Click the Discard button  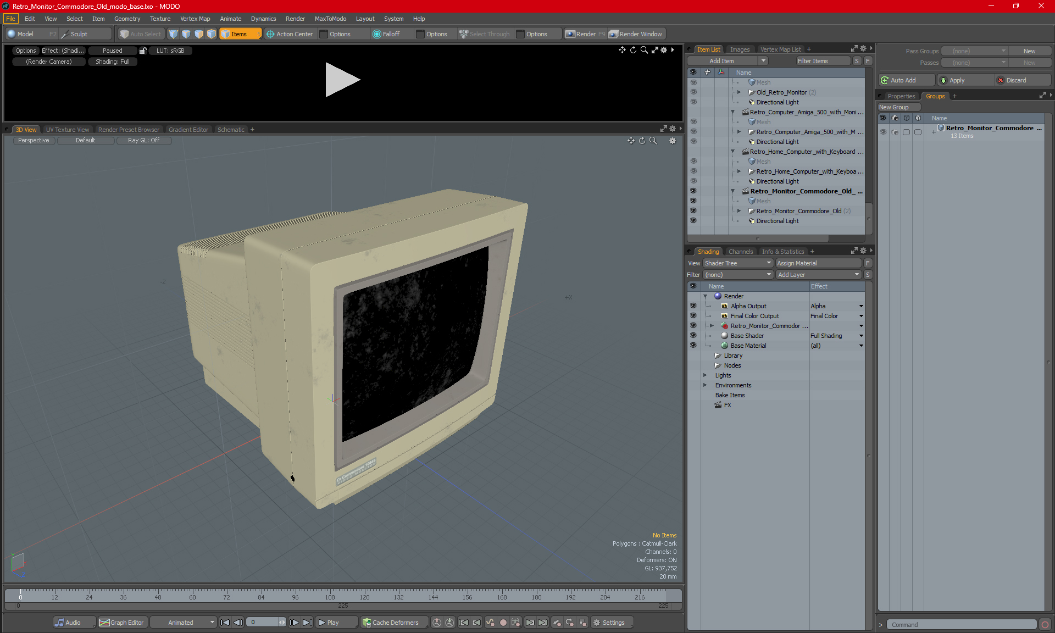point(1023,80)
